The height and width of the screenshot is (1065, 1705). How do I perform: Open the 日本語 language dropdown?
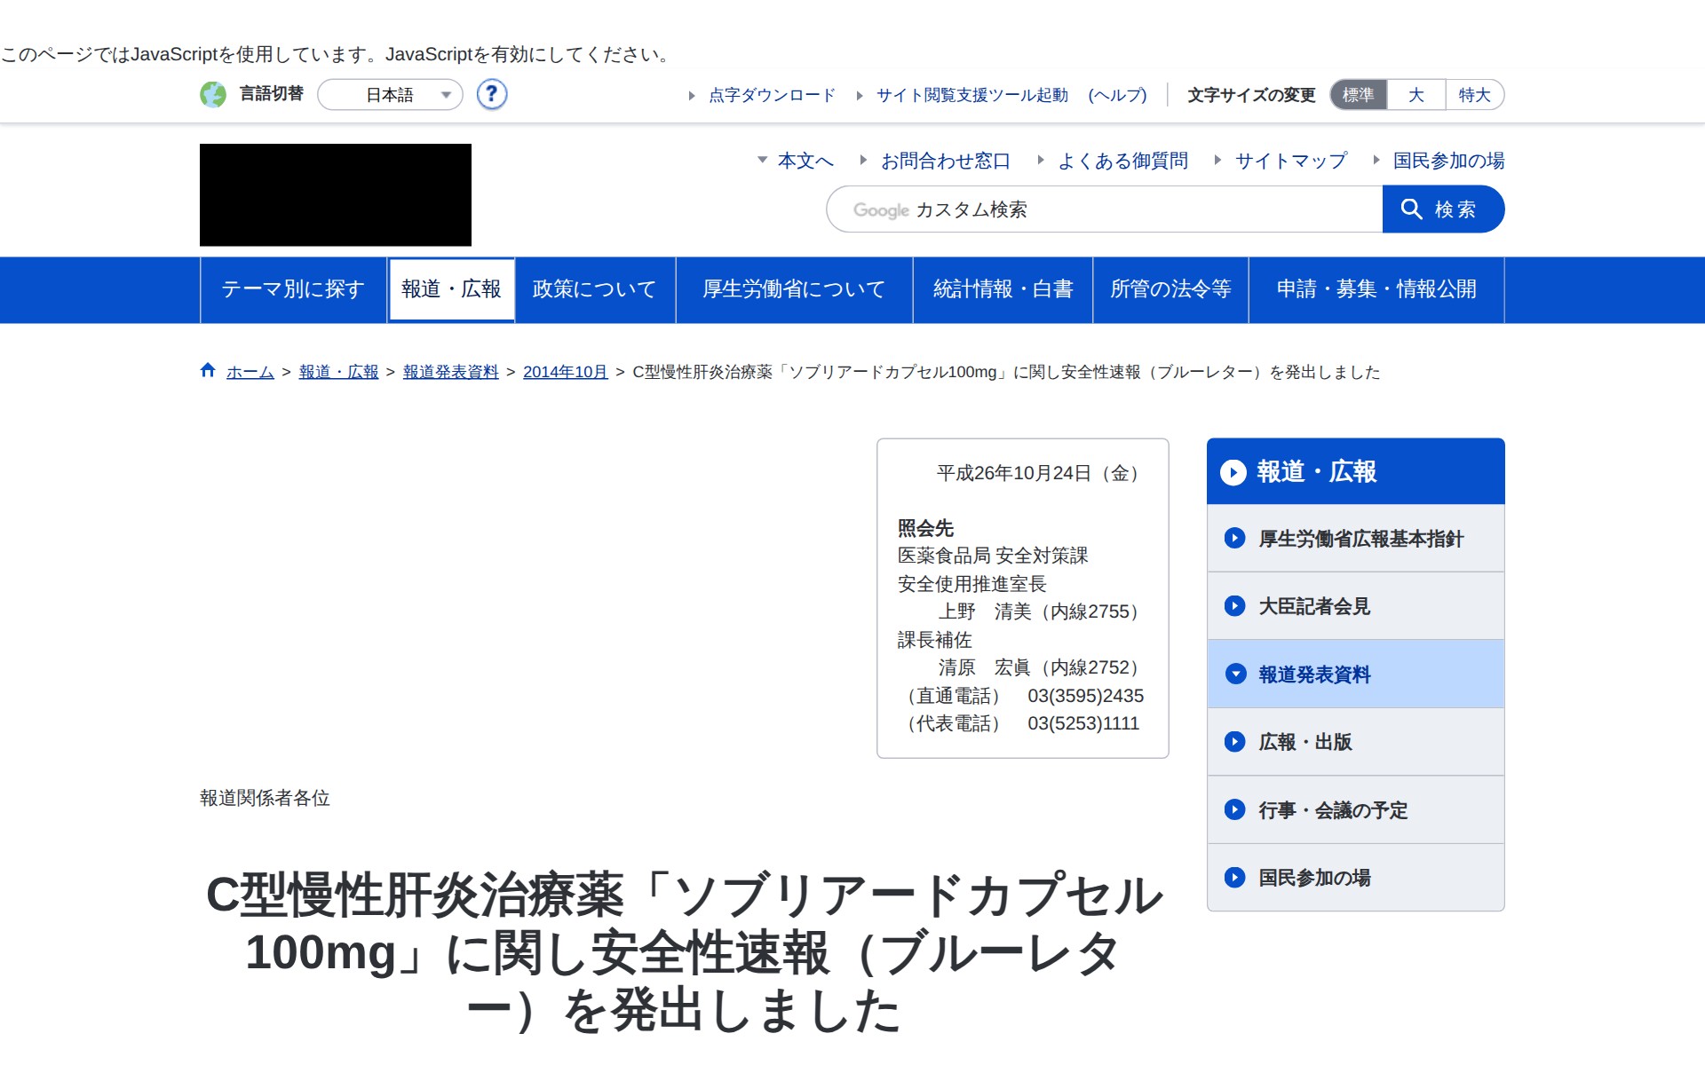click(391, 95)
